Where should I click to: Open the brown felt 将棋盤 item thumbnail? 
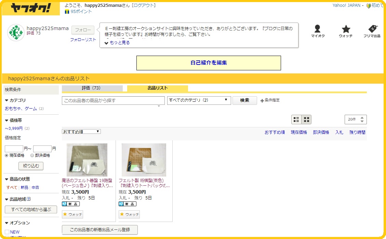[144, 160]
